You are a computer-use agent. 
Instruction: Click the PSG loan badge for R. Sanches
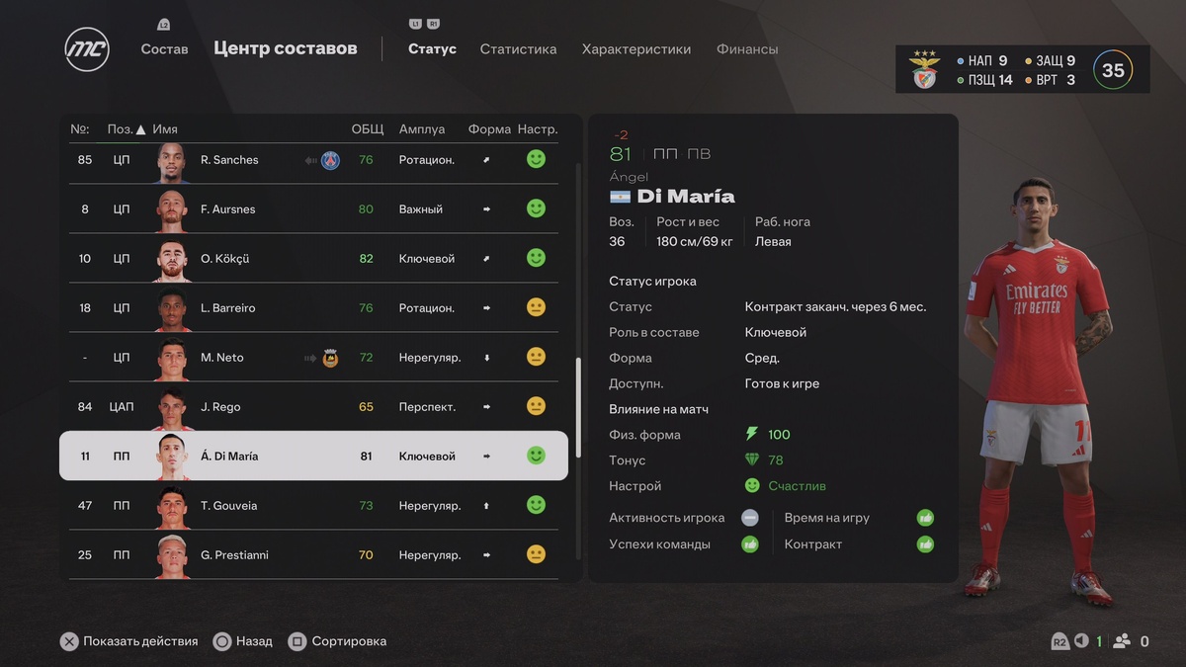[x=330, y=160]
